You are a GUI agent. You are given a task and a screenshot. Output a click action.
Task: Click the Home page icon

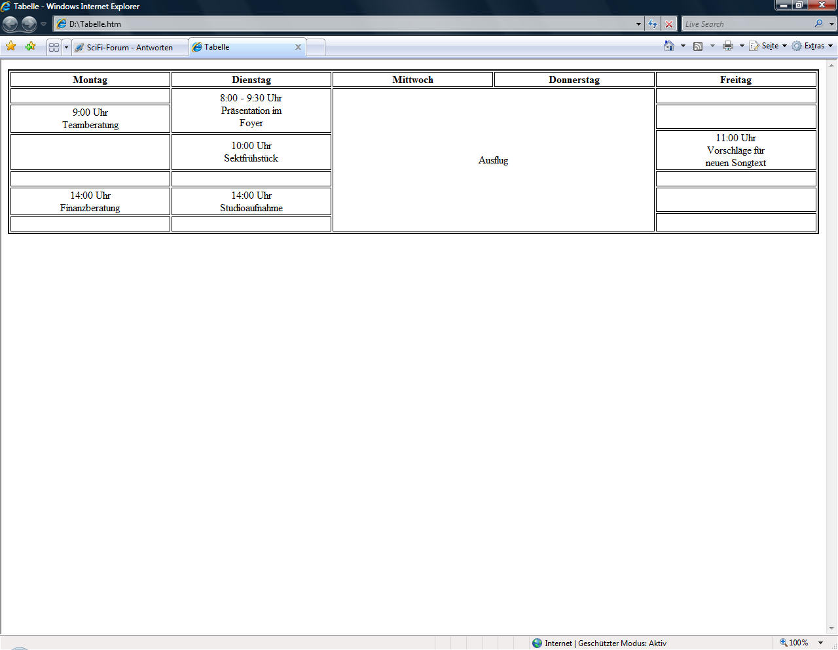coord(668,46)
